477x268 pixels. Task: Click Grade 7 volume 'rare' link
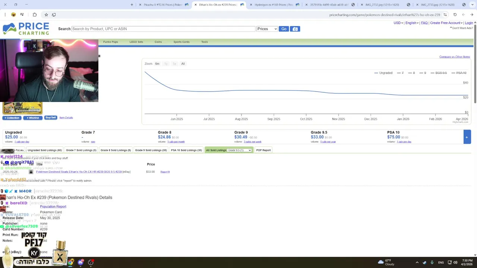tap(93, 142)
